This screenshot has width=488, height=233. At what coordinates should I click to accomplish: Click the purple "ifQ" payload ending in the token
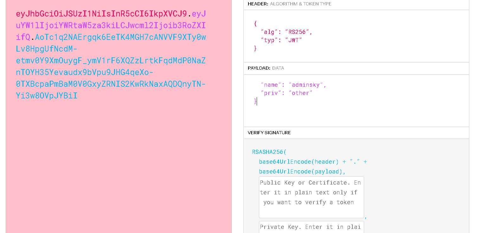[x=23, y=37]
